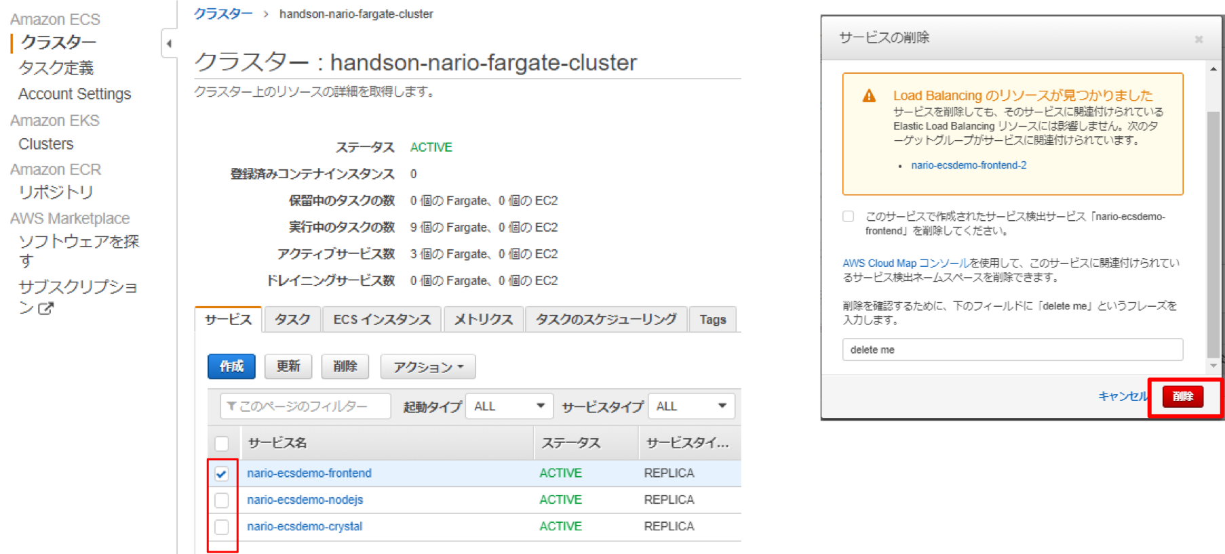The height and width of the screenshot is (554, 1225).
Task: Switch to the サービス tab
Action: point(228,319)
